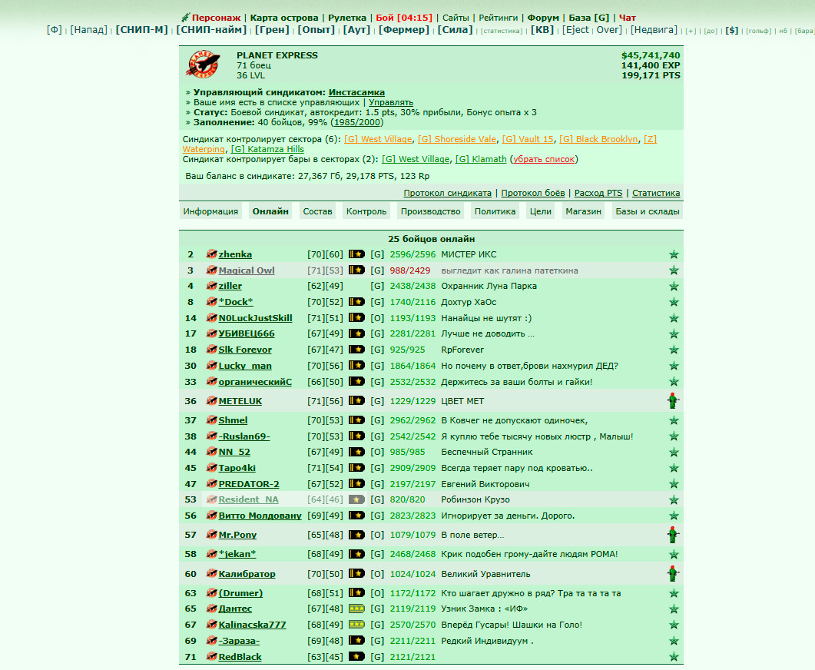Click the rank badge in Kalinacska777's row
This screenshot has height=670, width=815.
pos(356,625)
